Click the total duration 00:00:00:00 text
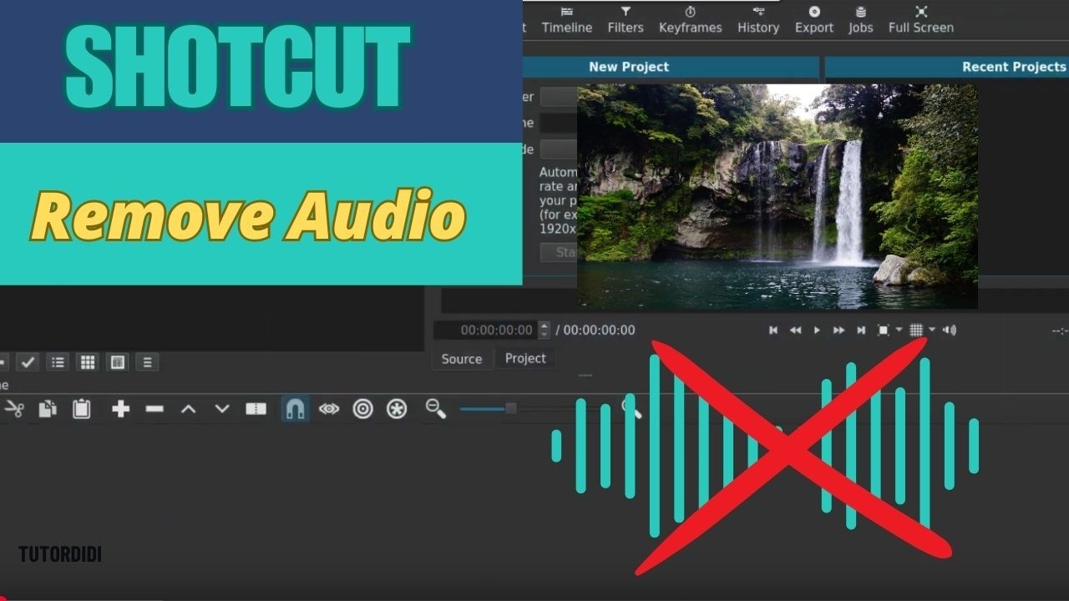Image resolution: width=1069 pixels, height=601 pixels. [600, 331]
